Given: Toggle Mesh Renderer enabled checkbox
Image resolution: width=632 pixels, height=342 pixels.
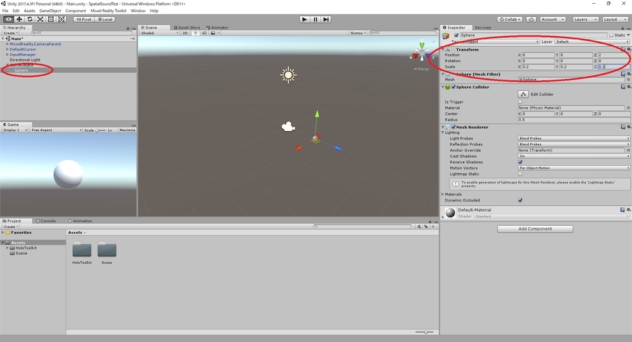Looking at the screenshot, I should 454,127.
